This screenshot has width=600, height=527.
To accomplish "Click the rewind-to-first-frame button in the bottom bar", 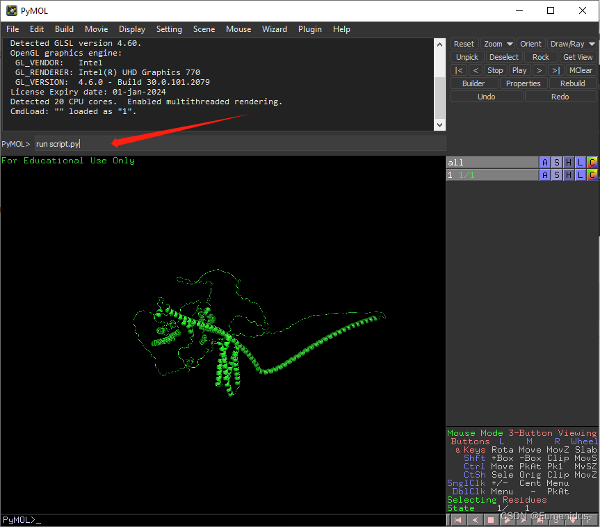I will pyautogui.click(x=457, y=520).
